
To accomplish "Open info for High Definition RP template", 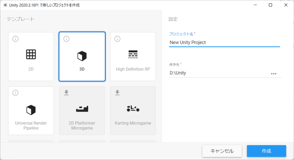I will tap(117, 39).
